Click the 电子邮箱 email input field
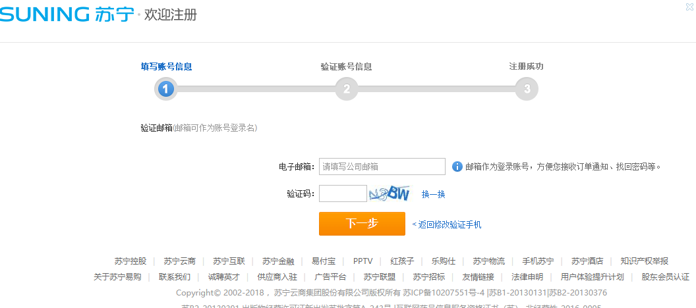Viewport: 696px width, 308px height. 382,167
